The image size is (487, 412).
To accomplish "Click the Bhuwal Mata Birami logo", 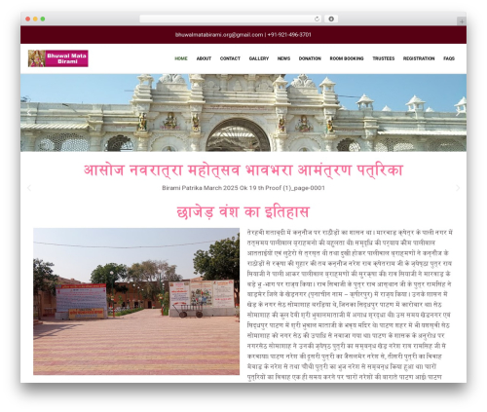I will click(58, 58).
